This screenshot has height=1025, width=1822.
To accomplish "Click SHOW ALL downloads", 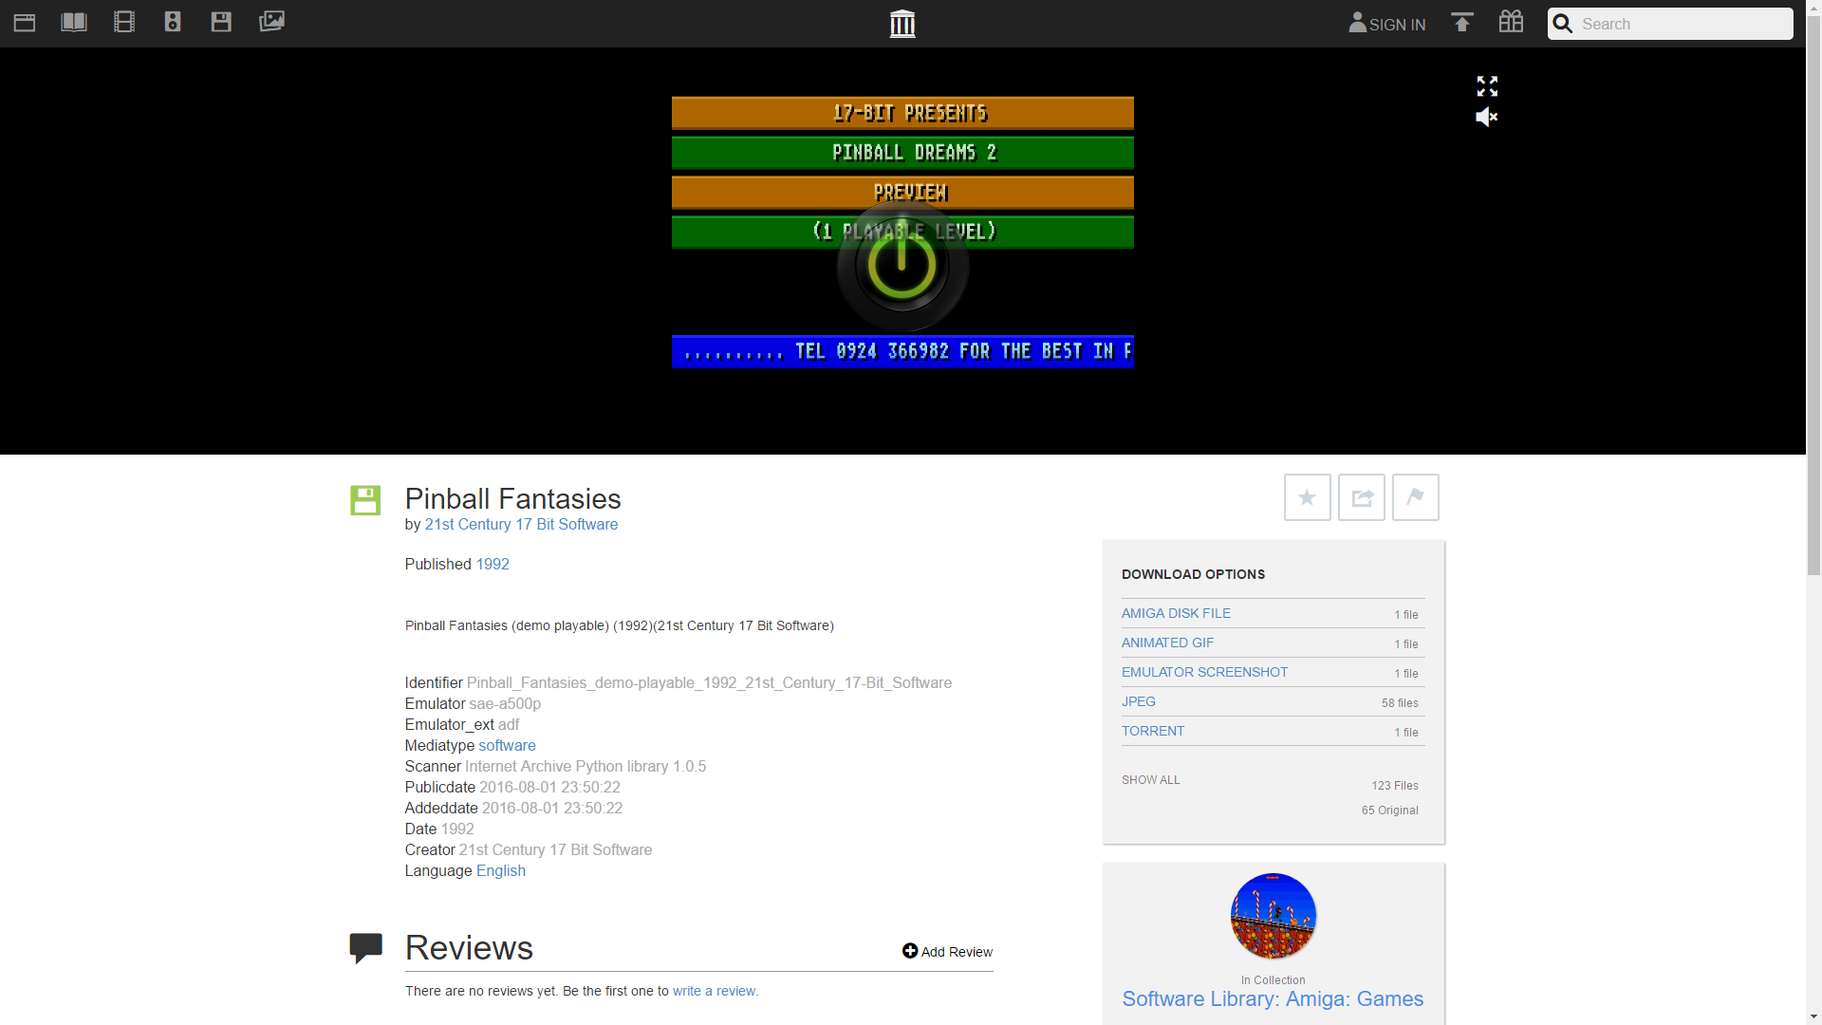I will tap(1150, 780).
